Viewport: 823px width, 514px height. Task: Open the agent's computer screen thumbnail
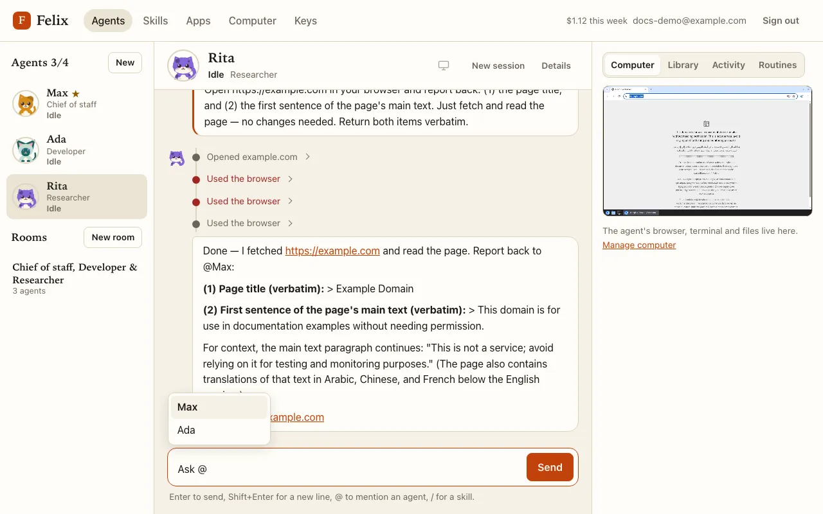click(707, 151)
